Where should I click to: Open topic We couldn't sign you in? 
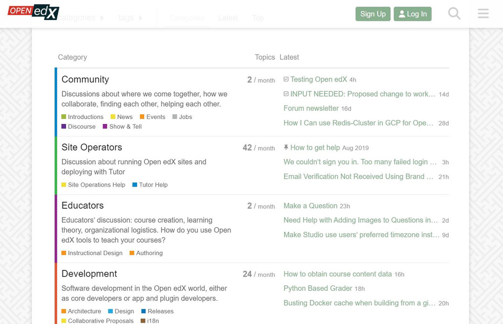tap(360, 162)
